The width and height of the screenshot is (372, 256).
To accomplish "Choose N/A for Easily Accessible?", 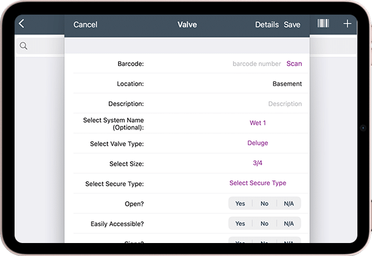I will tap(289, 224).
